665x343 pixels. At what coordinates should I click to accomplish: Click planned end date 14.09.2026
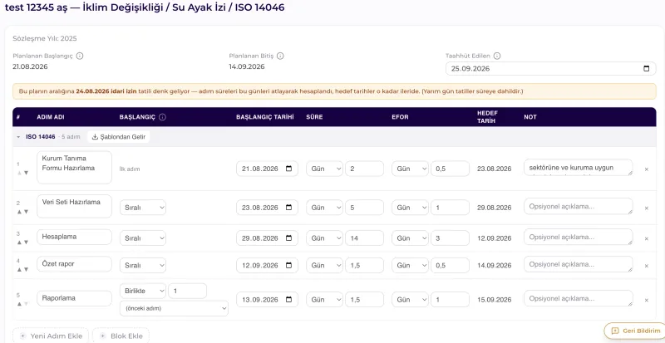[247, 66]
